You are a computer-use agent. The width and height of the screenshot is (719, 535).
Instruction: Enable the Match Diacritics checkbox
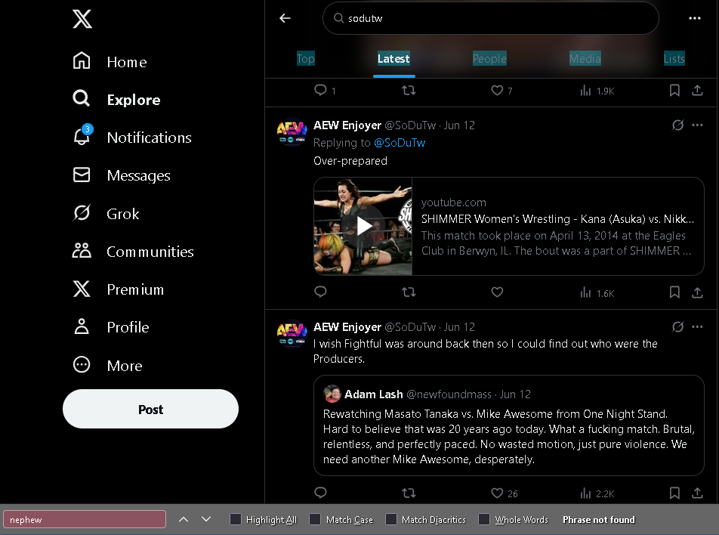[x=390, y=519]
